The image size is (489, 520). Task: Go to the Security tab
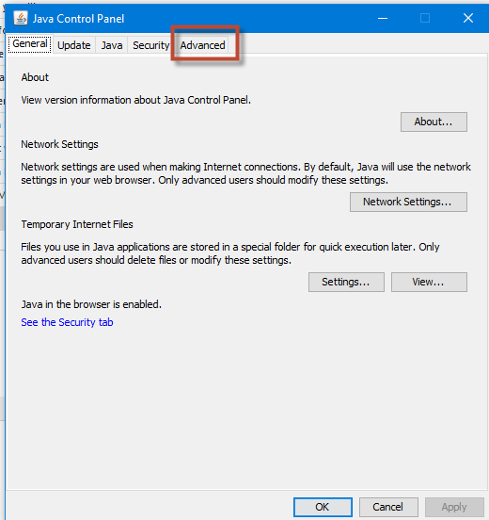(x=150, y=45)
